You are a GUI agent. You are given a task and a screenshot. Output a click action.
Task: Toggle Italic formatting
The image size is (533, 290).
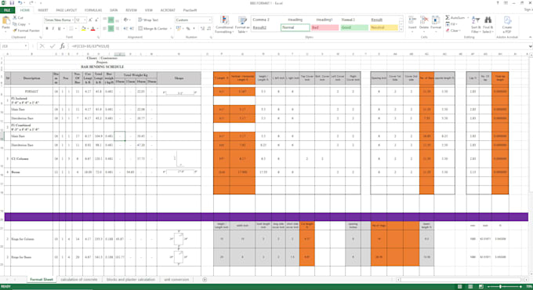(53, 28)
